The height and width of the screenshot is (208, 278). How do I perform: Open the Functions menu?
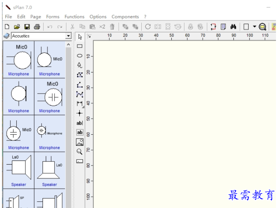click(x=74, y=17)
